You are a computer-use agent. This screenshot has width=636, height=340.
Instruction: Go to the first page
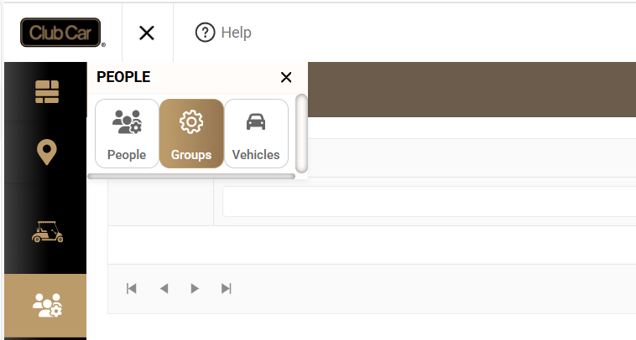click(x=132, y=289)
